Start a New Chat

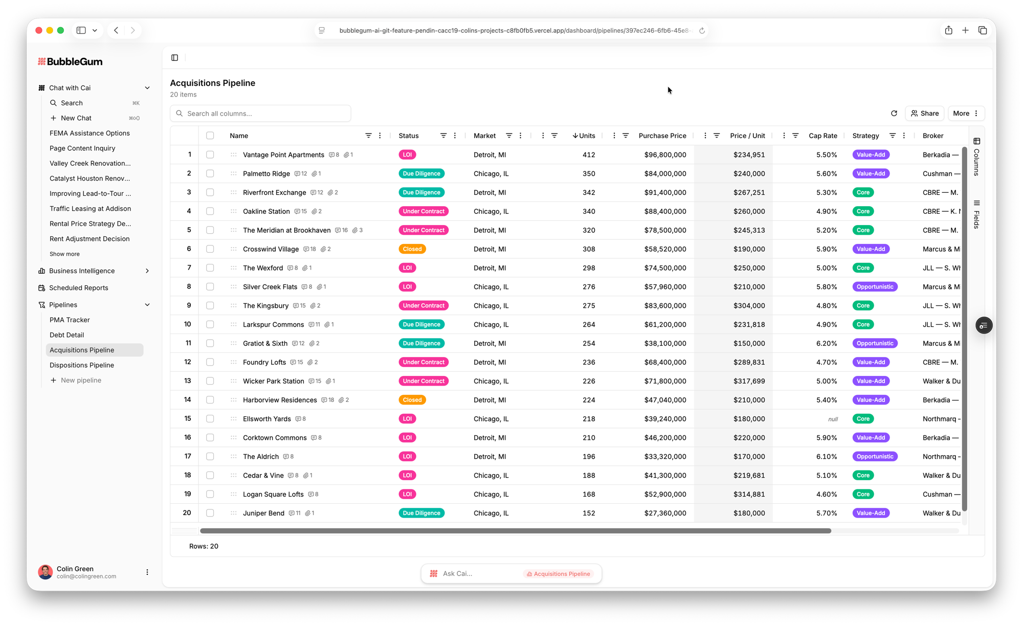tap(76, 118)
